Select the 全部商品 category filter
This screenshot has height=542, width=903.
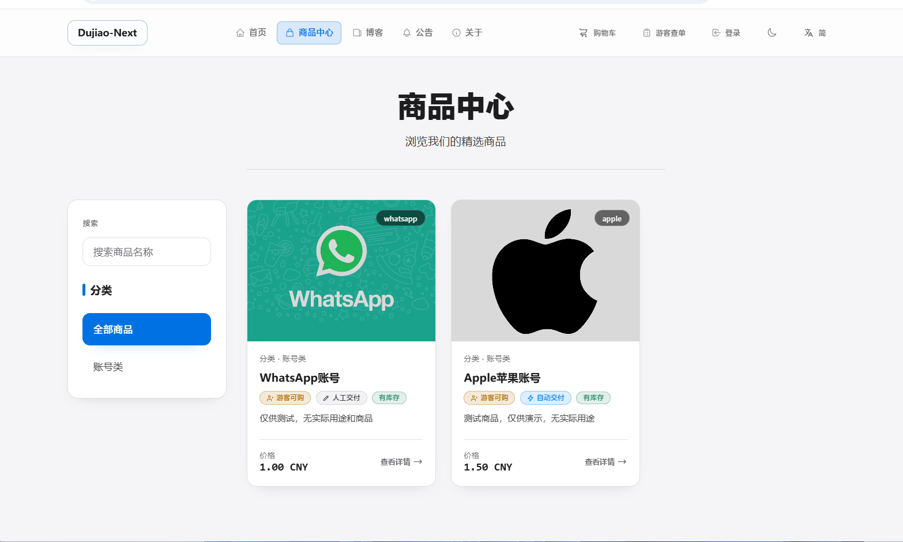(x=146, y=329)
